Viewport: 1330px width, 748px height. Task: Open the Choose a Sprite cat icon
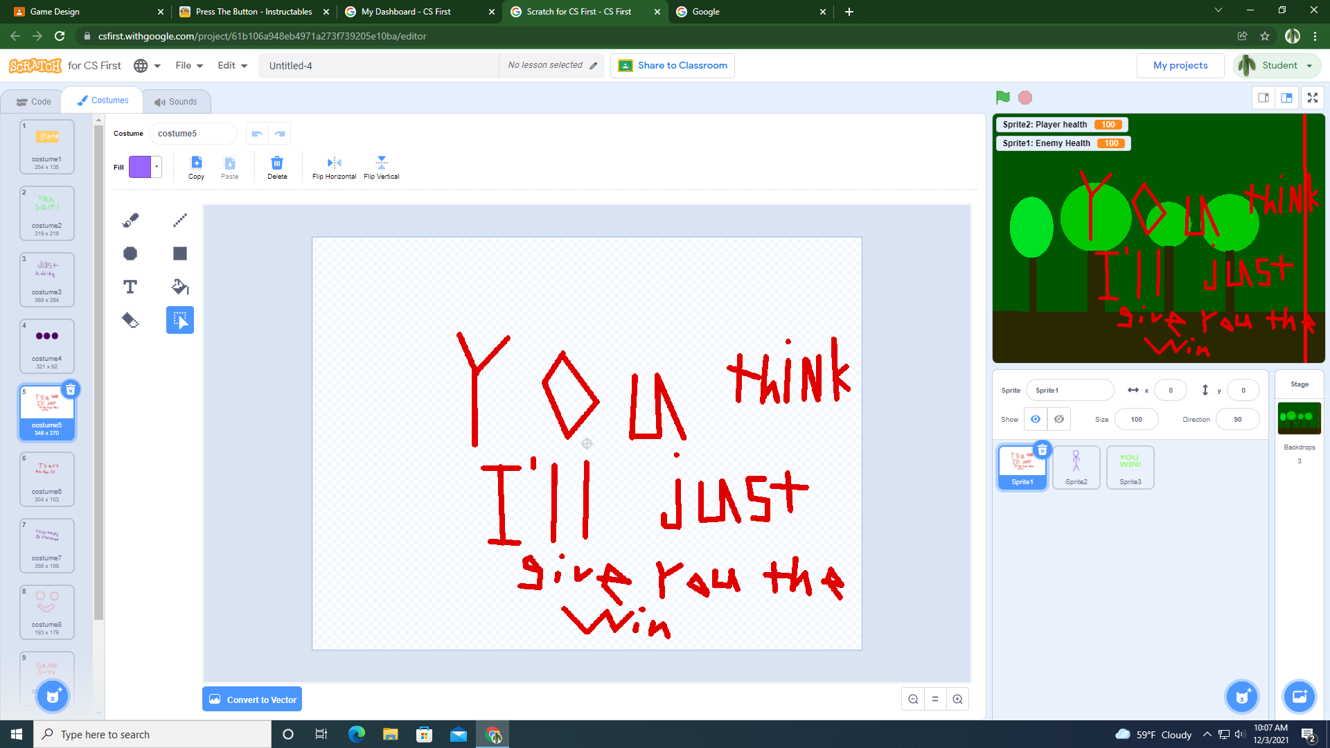1241,697
